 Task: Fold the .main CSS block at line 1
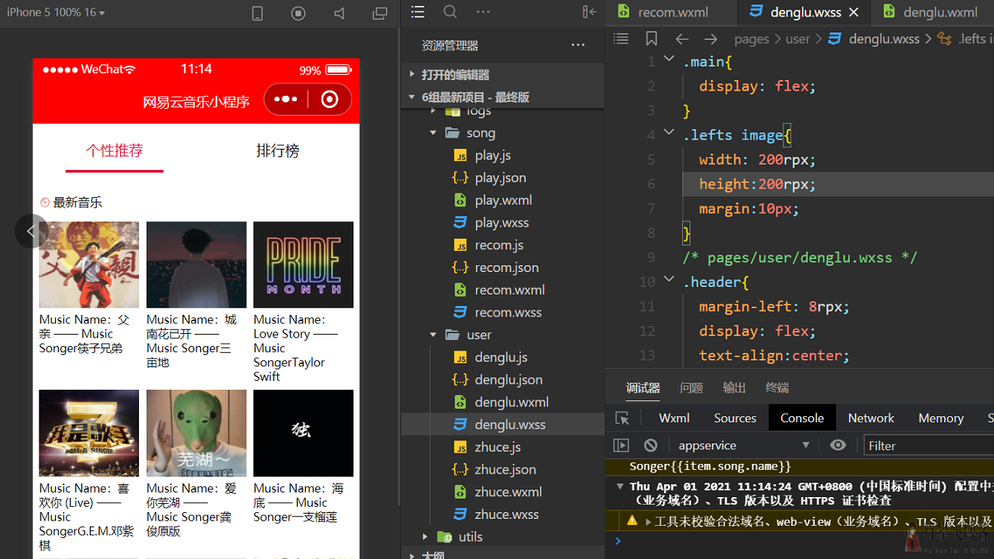coord(668,59)
